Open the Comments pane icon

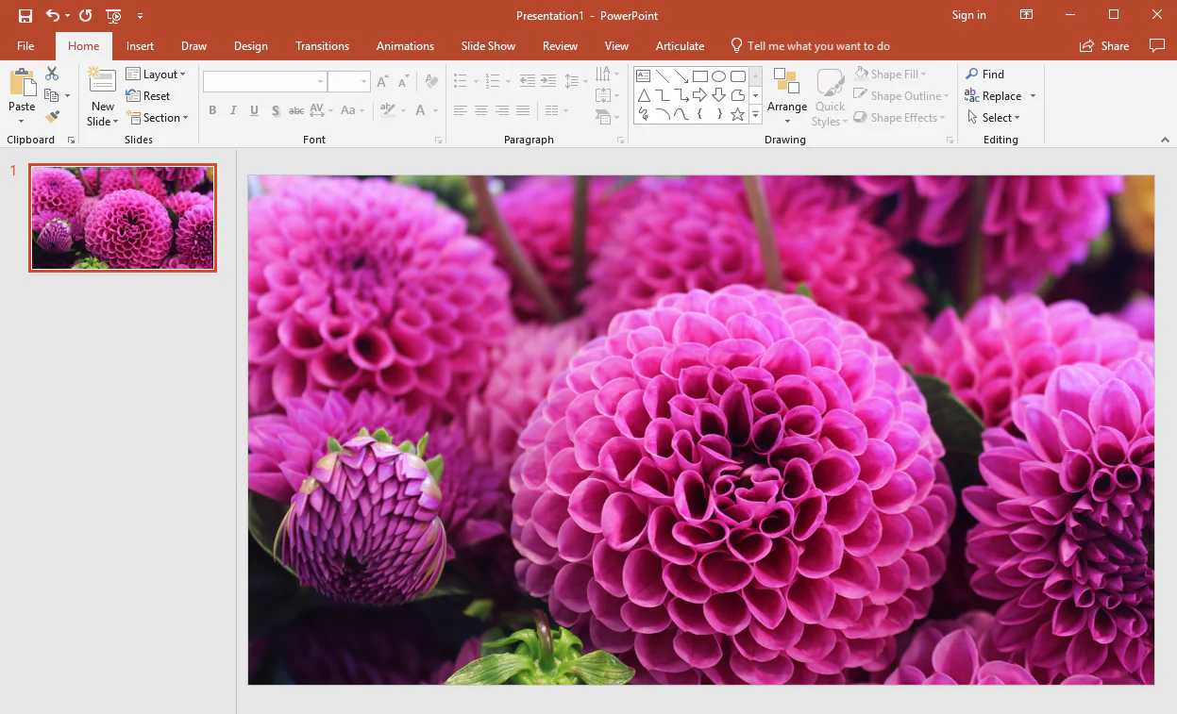pyautogui.click(x=1157, y=45)
